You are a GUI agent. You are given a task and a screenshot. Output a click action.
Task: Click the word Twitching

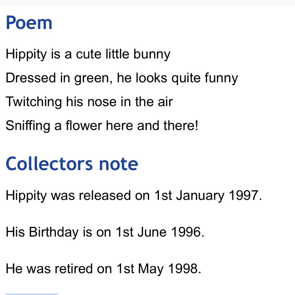tap(34, 102)
